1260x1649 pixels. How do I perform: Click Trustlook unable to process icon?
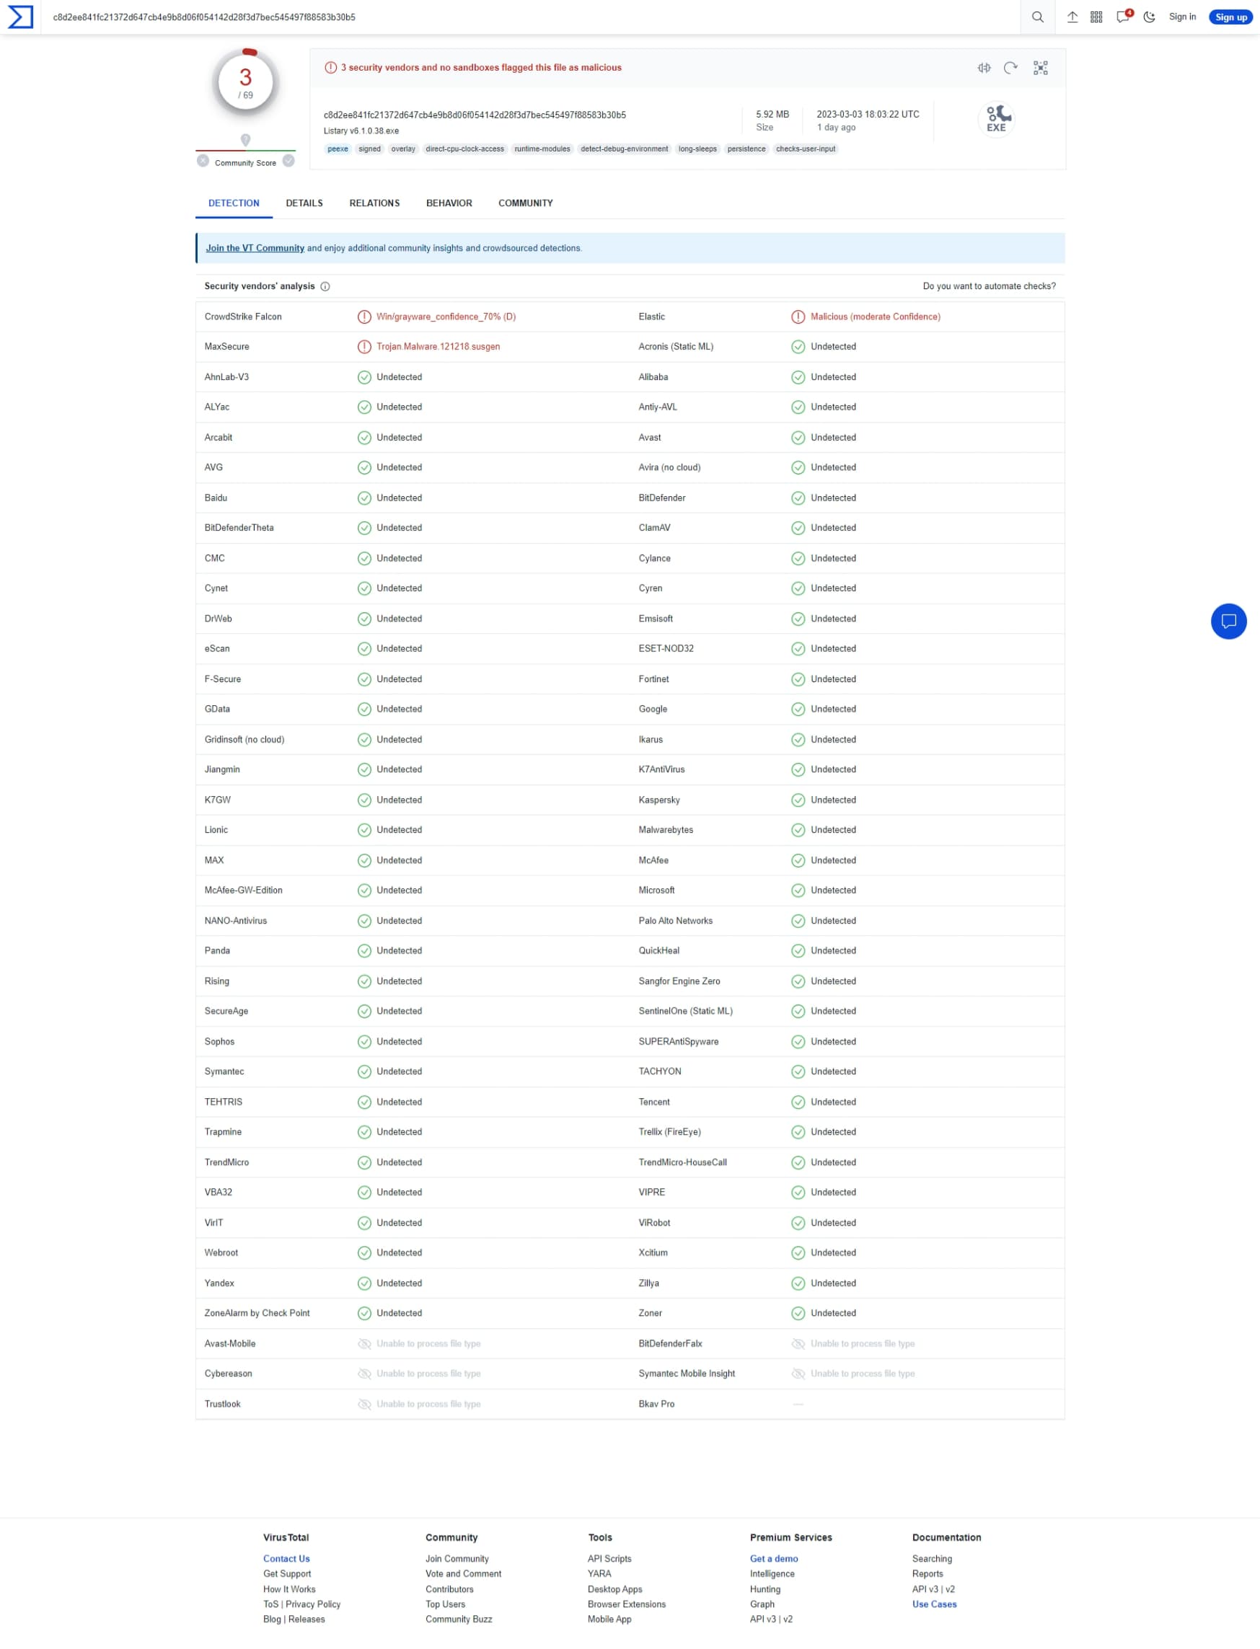point(364,1405)
